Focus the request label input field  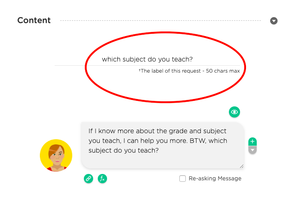click(x=147, y=59)
